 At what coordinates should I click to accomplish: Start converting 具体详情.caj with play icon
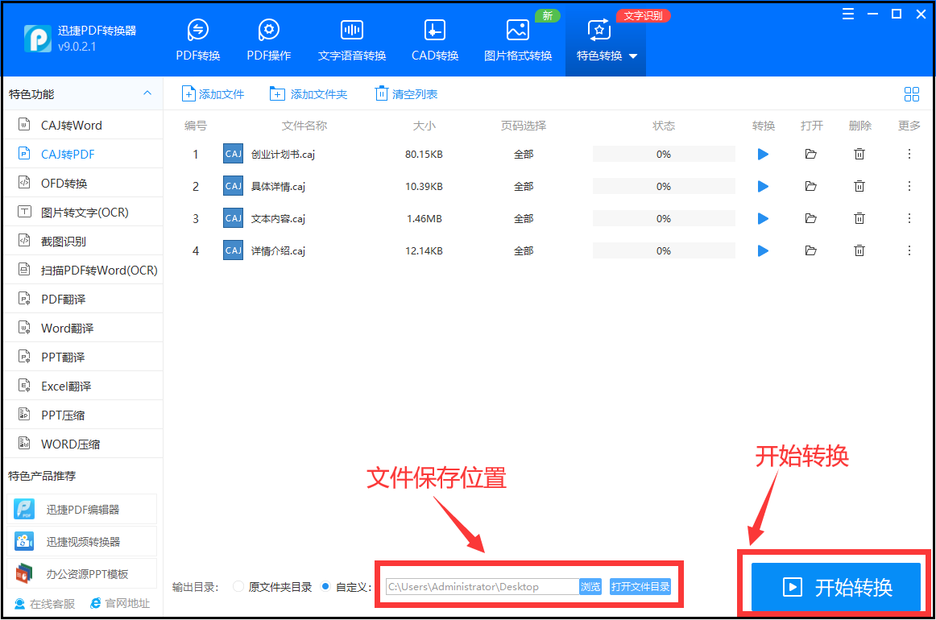click(x=763, y=186)
